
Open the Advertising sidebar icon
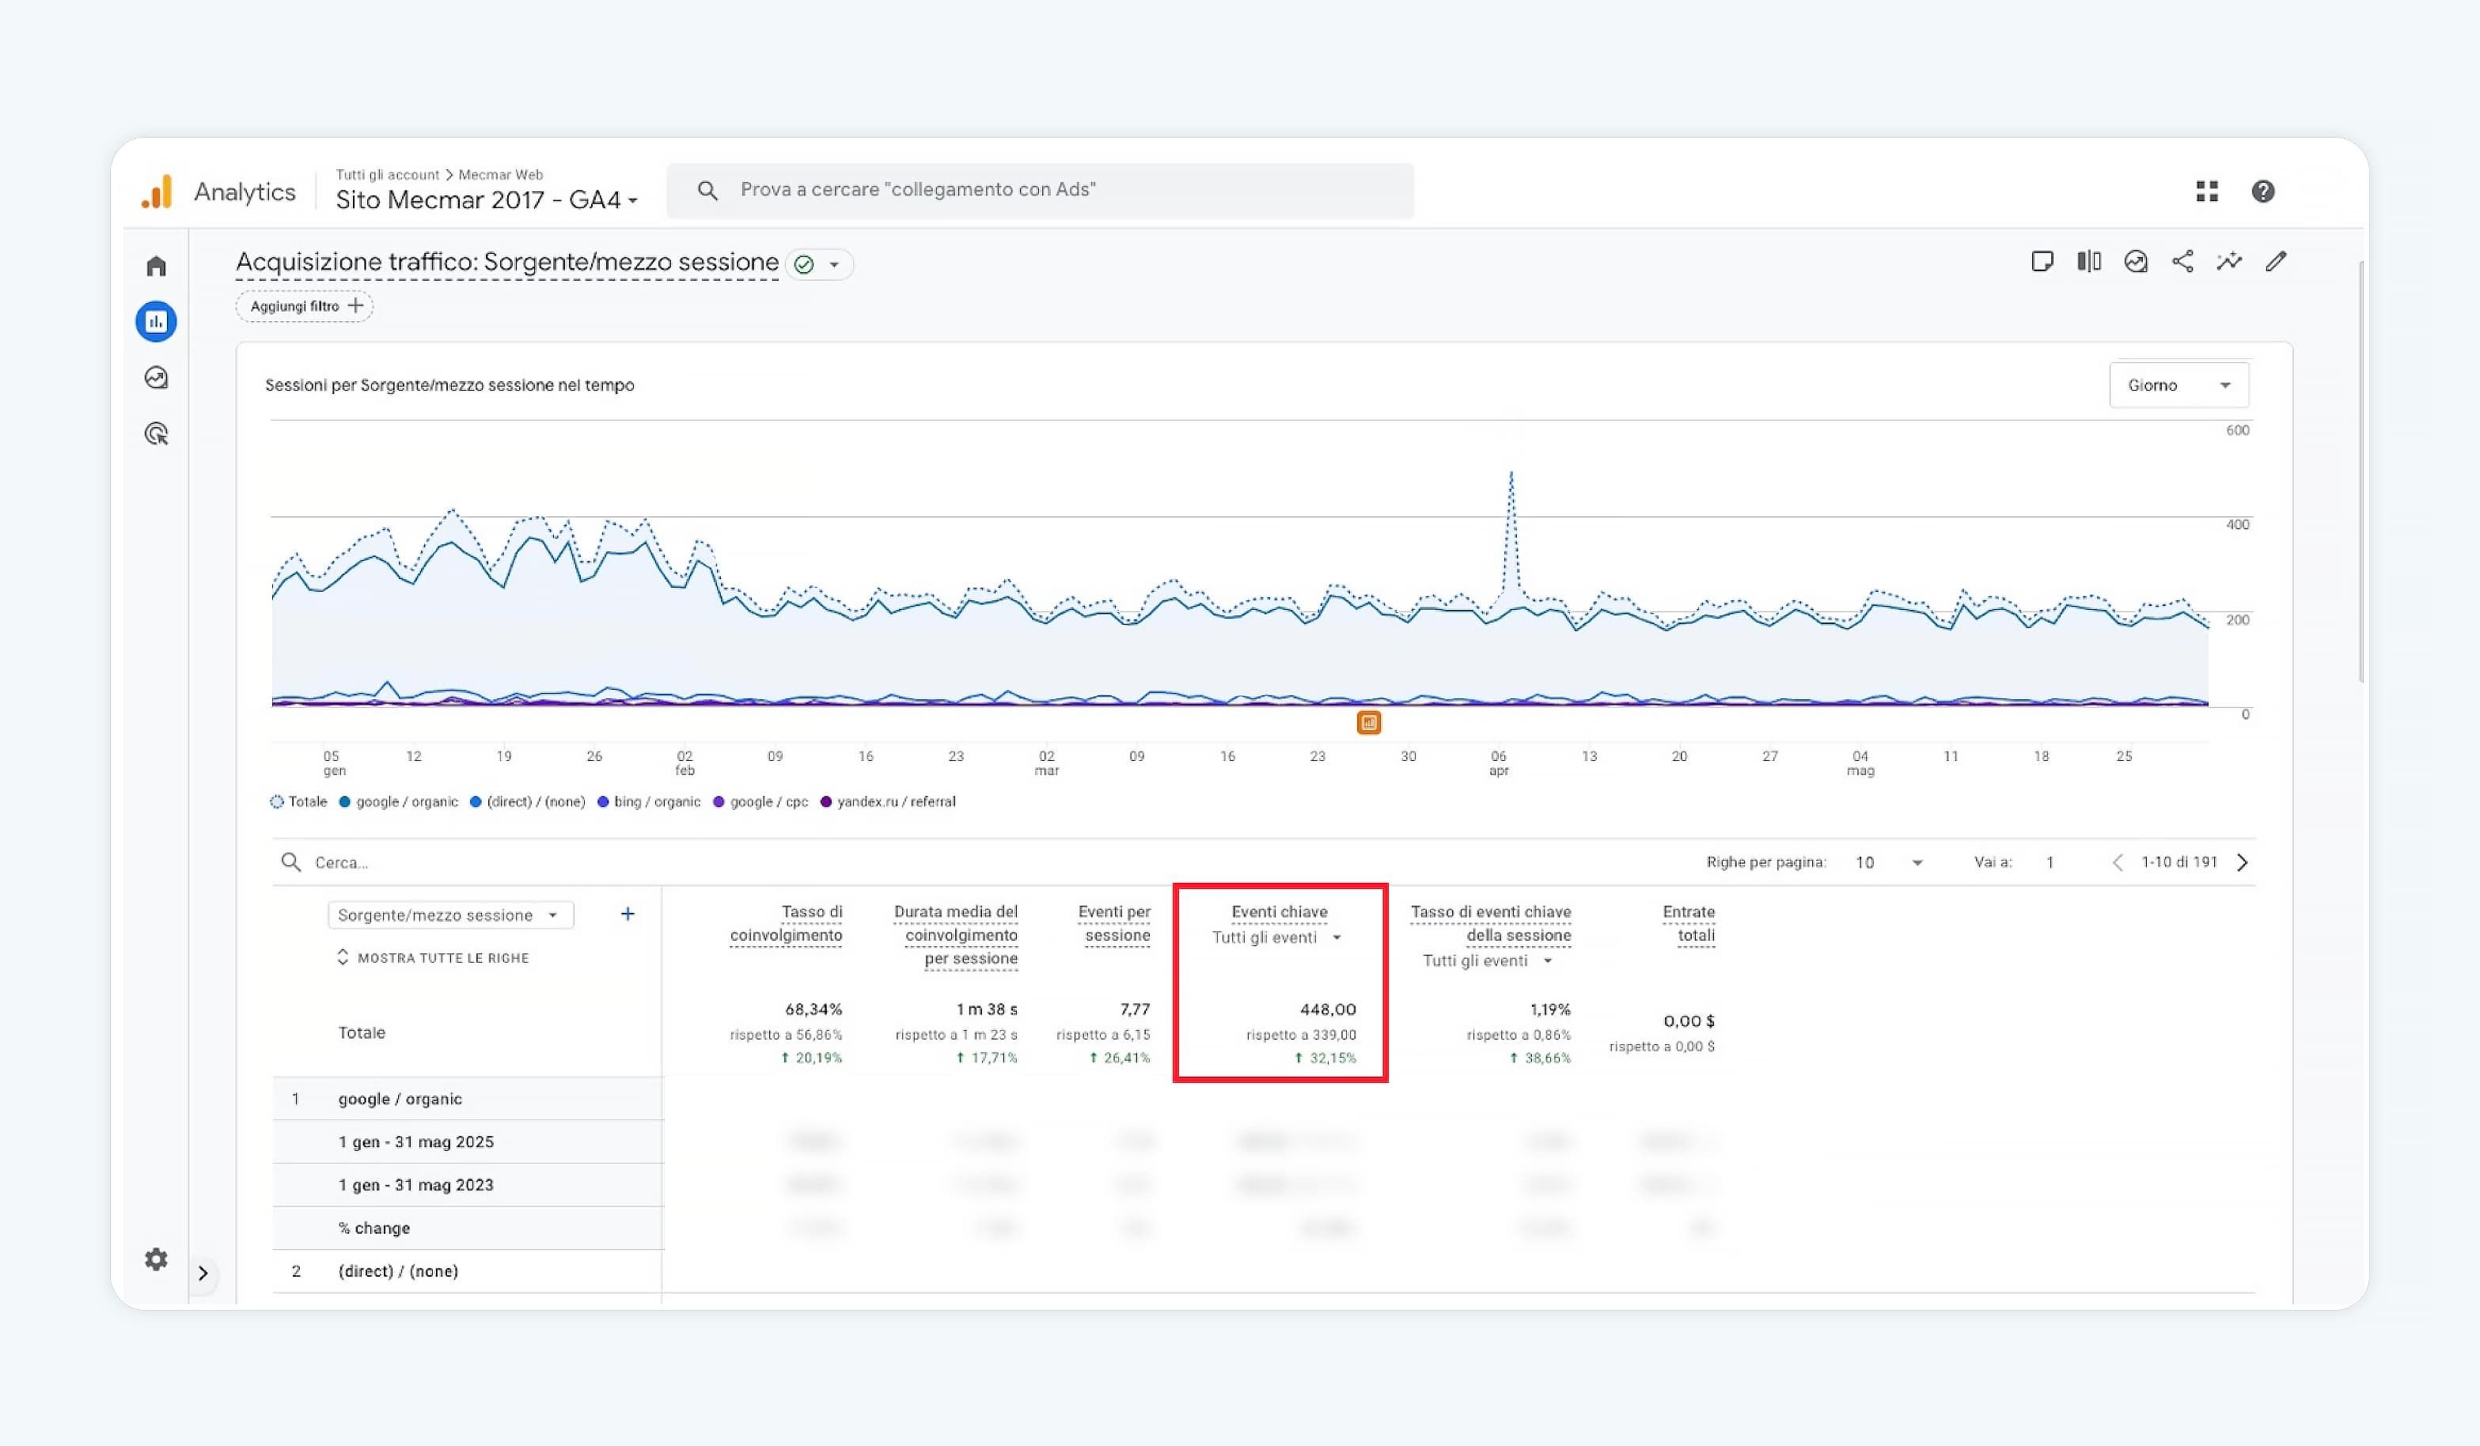click(x=157, y=433)
